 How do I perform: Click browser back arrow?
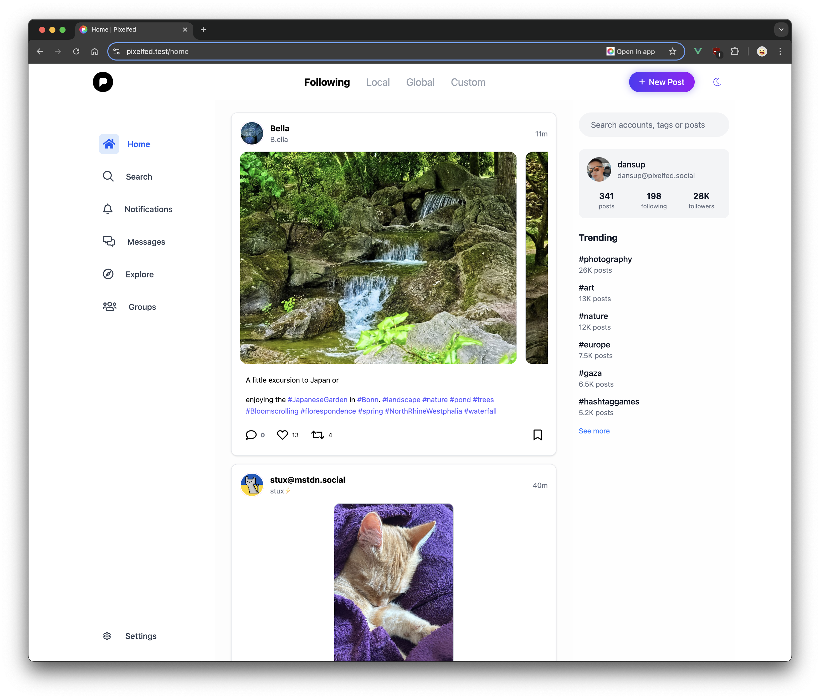[40, 52]
